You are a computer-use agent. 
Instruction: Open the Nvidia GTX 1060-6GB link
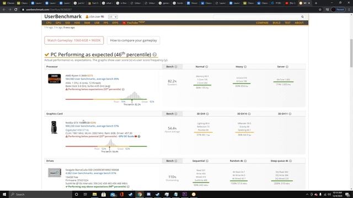pos(78,123)
